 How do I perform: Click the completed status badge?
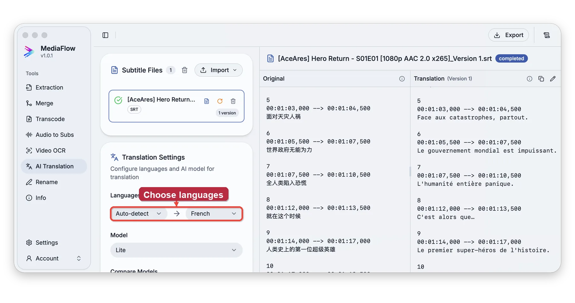(x=511, y=59)
